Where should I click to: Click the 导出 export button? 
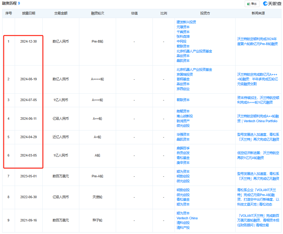[252, 4]
